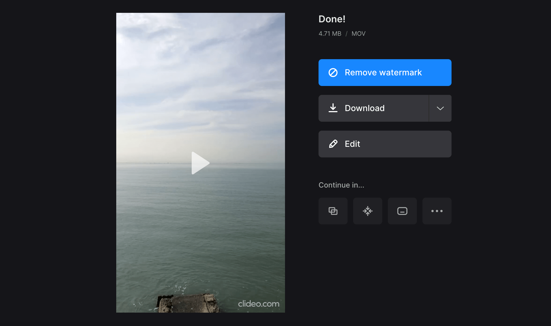Click the Done! heading

[x=332, y=19]
